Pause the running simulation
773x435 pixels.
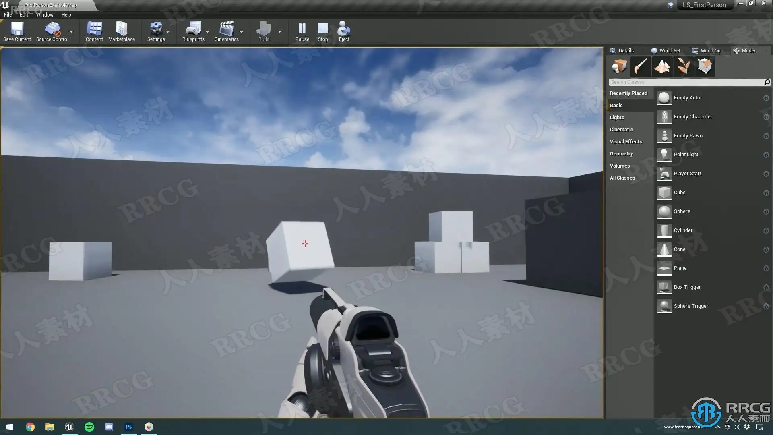coord(302,29)
